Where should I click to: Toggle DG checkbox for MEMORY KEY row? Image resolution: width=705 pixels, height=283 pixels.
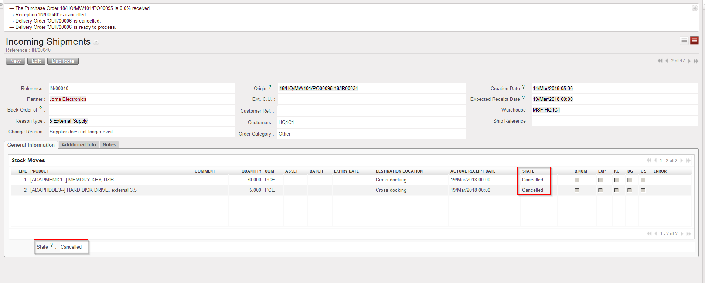click(x=630, y=180)
